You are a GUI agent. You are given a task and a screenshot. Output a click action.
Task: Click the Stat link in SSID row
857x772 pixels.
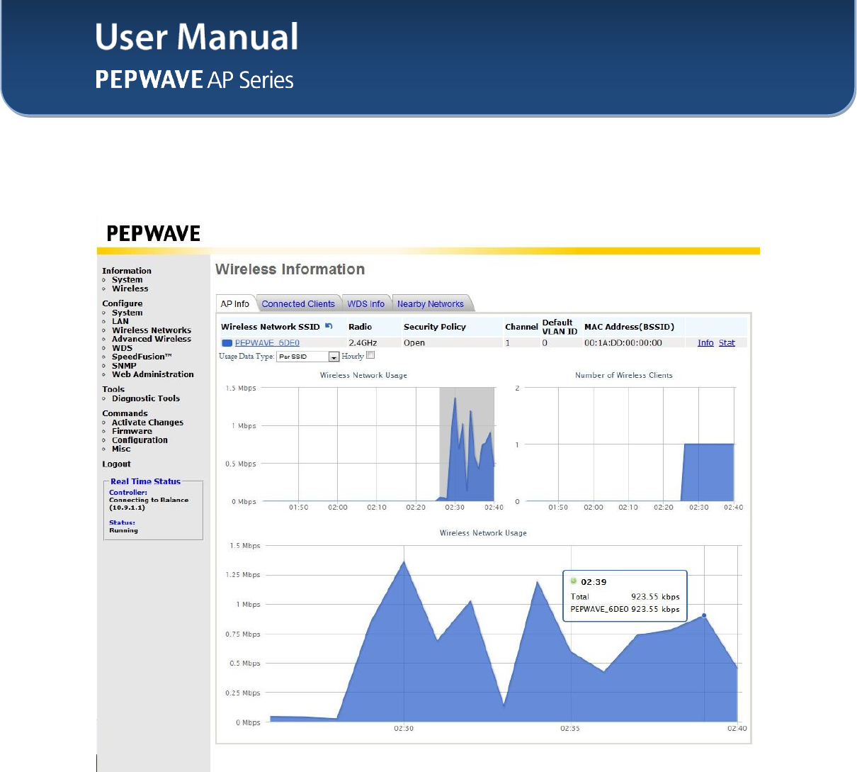tap(727, 343)
